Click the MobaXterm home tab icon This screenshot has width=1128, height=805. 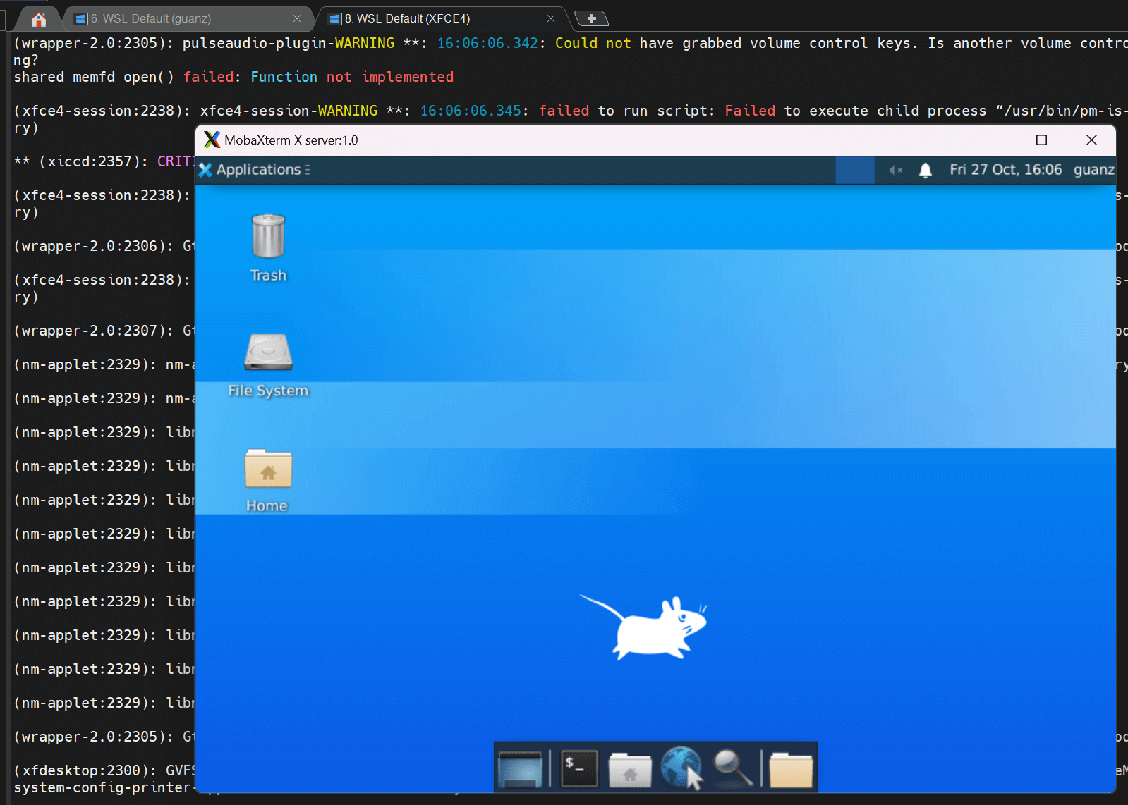pos(39,19)
